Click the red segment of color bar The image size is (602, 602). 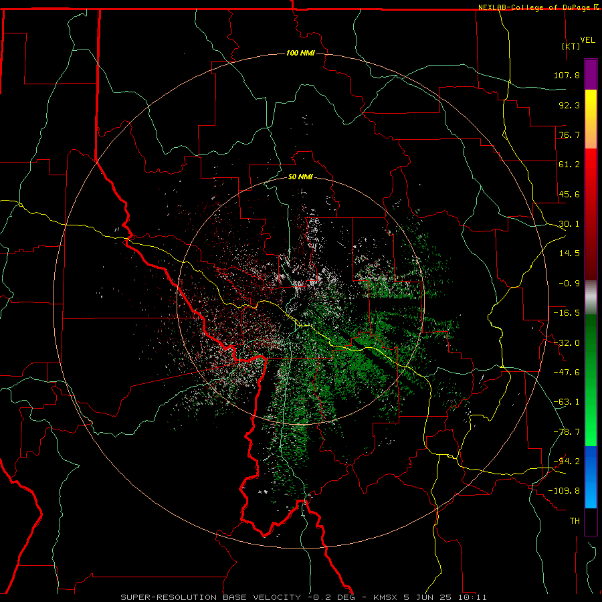click(x=591, y=214)
